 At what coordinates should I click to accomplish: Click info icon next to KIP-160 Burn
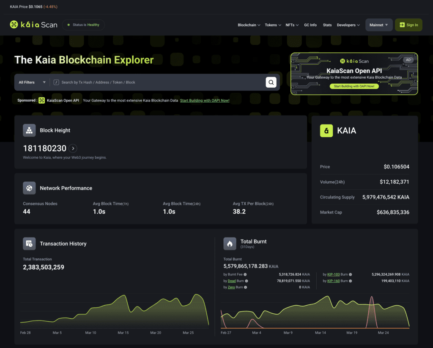(x=351, y=281)
